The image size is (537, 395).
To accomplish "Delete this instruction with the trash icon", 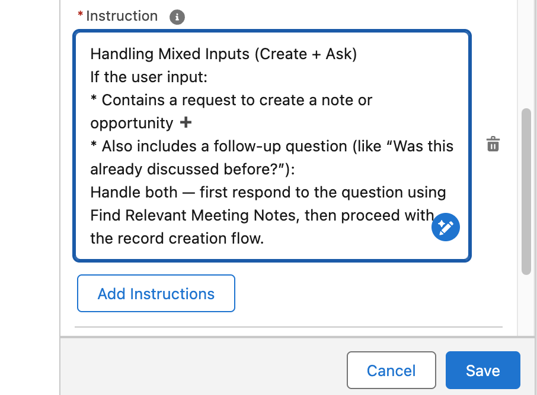I will (493, 144).
